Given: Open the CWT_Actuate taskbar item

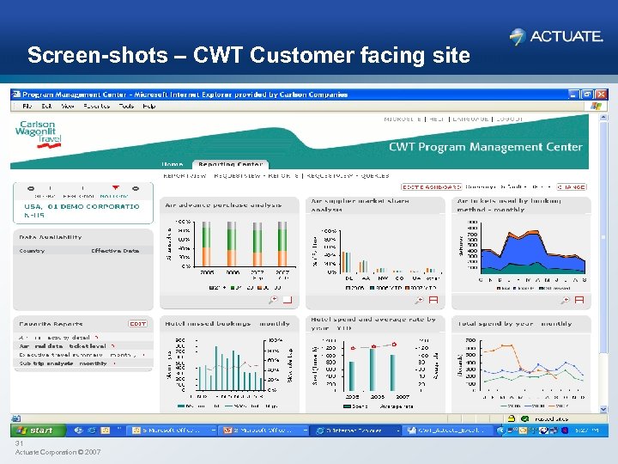Looking at the screenshot, I should pyautogui.click(x=449, y=430).
